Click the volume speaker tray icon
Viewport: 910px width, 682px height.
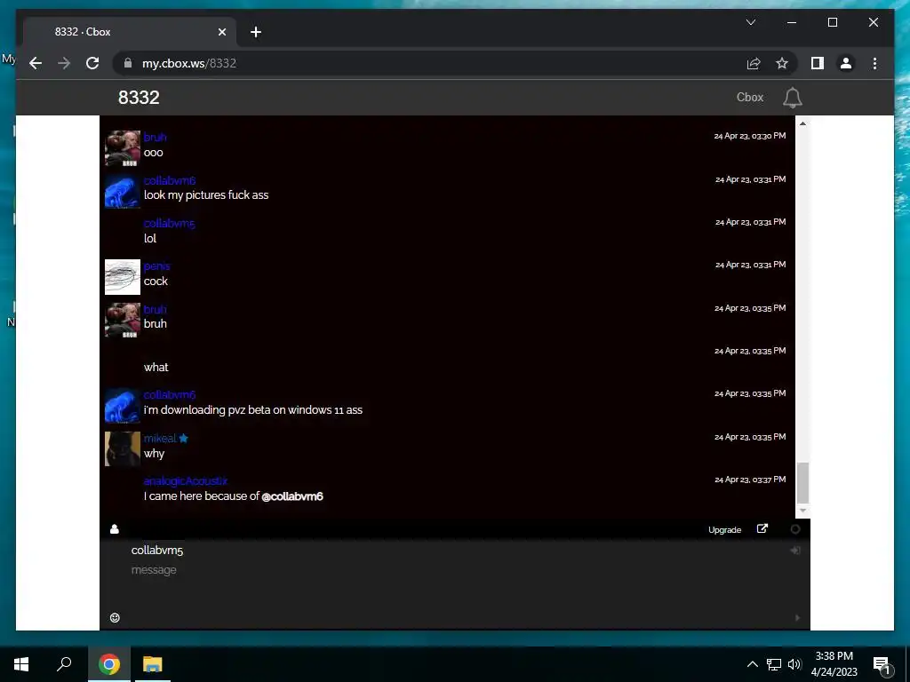(794, 664)
